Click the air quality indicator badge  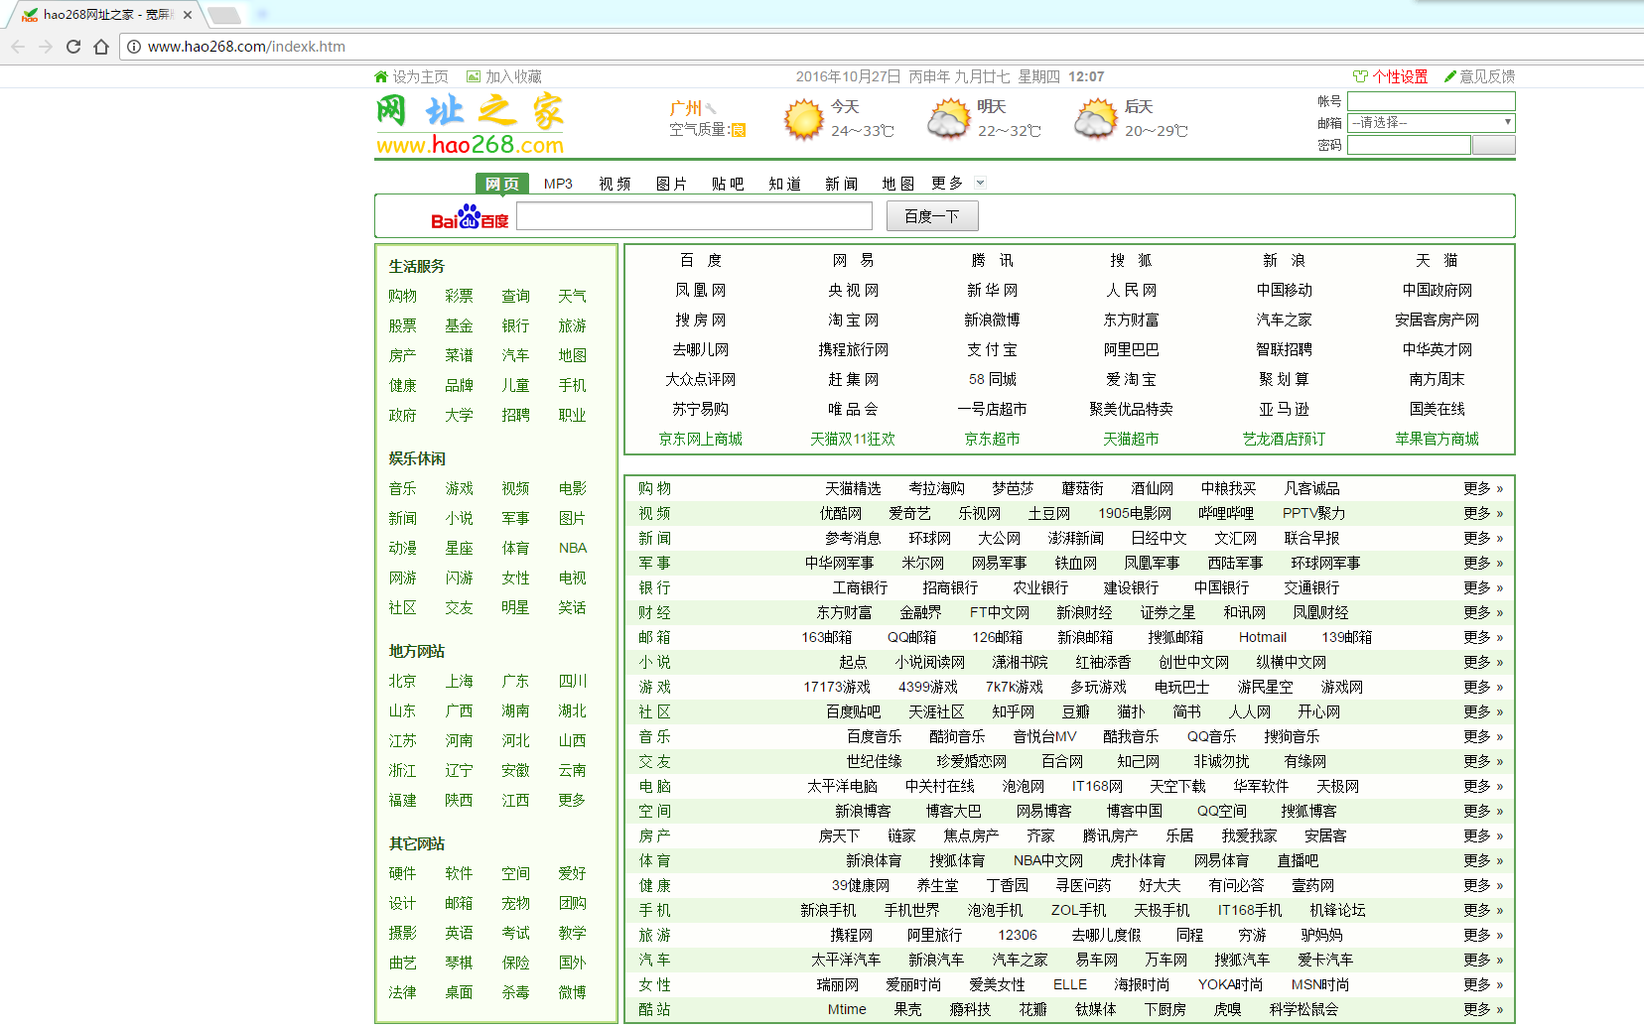pos(739,130)
